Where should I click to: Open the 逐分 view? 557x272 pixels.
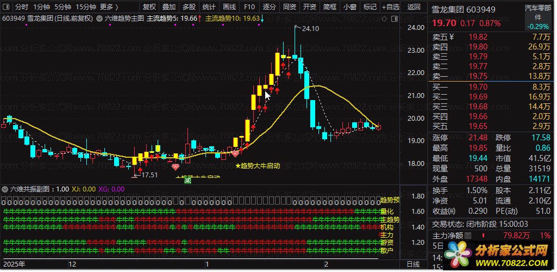[270, 7]
